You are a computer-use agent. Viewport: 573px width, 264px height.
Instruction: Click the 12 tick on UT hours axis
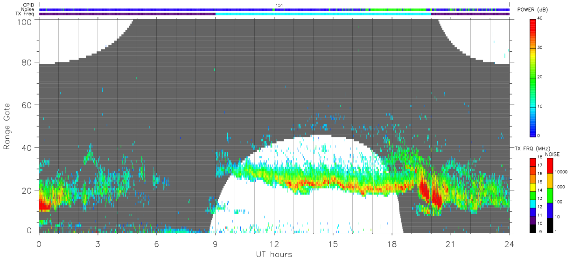[274, 244]
